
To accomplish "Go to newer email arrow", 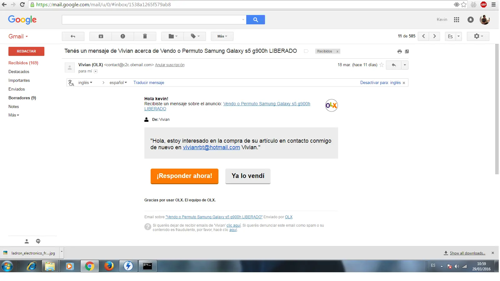I will pos(423,36).
